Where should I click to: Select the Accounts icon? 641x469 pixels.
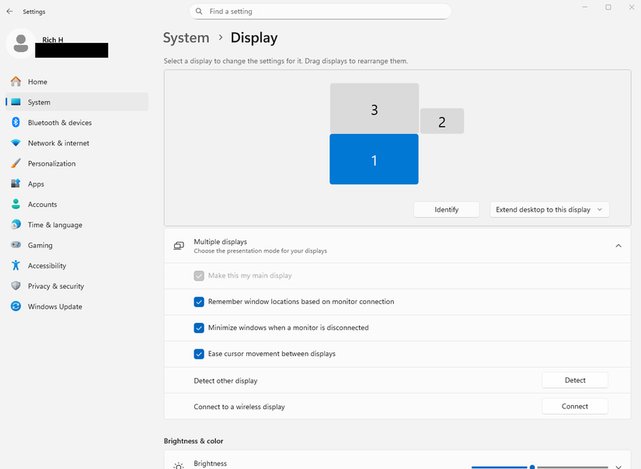[16, 204]
